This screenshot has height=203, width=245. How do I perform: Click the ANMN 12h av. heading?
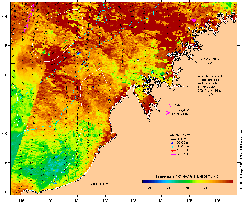[x=180, y=135]
